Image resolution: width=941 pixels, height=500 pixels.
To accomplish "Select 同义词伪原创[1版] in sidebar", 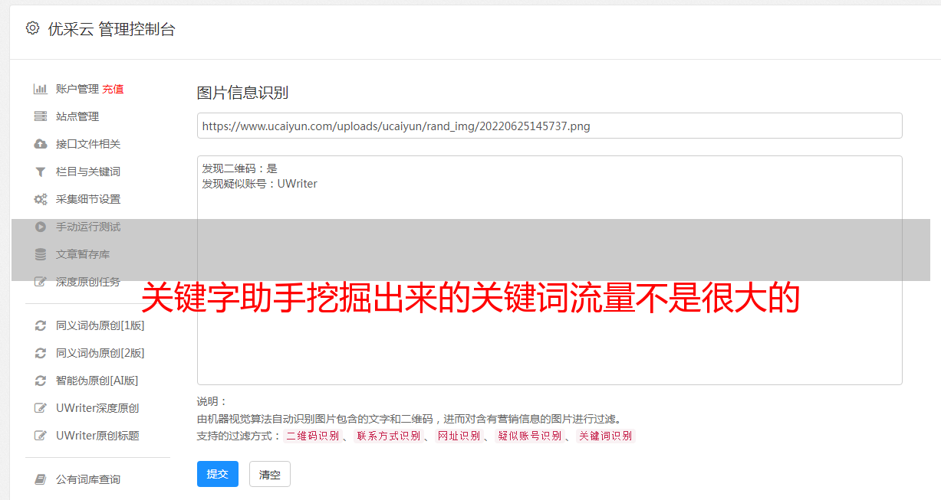I will tap(100, 325).
